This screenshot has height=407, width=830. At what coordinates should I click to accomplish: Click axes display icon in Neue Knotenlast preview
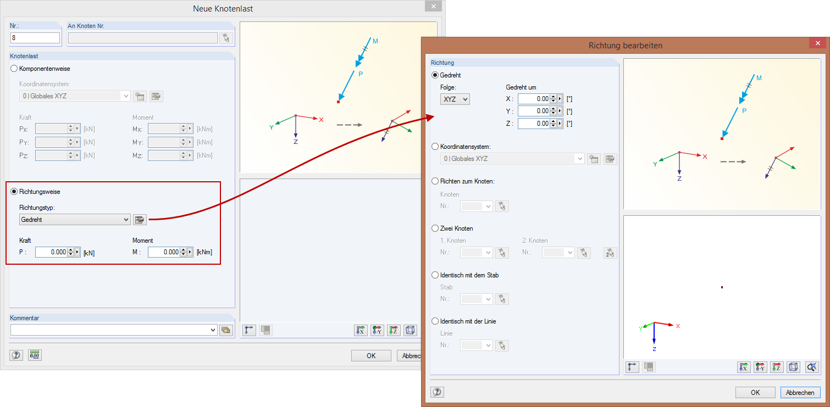pos(249,330)
